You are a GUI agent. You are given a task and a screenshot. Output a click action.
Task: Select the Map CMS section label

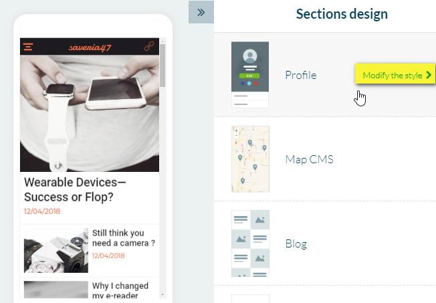tap(309, 159)
